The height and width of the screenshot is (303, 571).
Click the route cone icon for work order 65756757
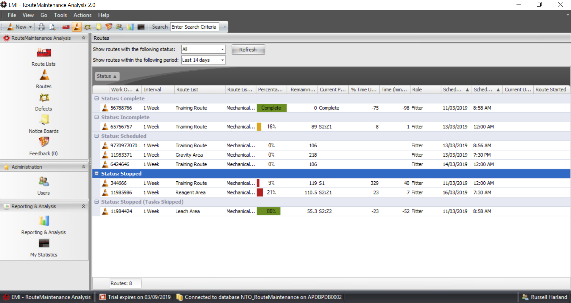tap(105, 127)
